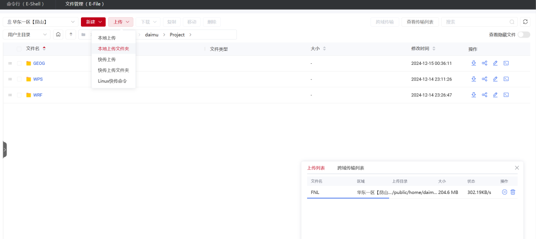Delete the FNL upload task with the trash icon
536x239 pixels.
tap(513, 192)
